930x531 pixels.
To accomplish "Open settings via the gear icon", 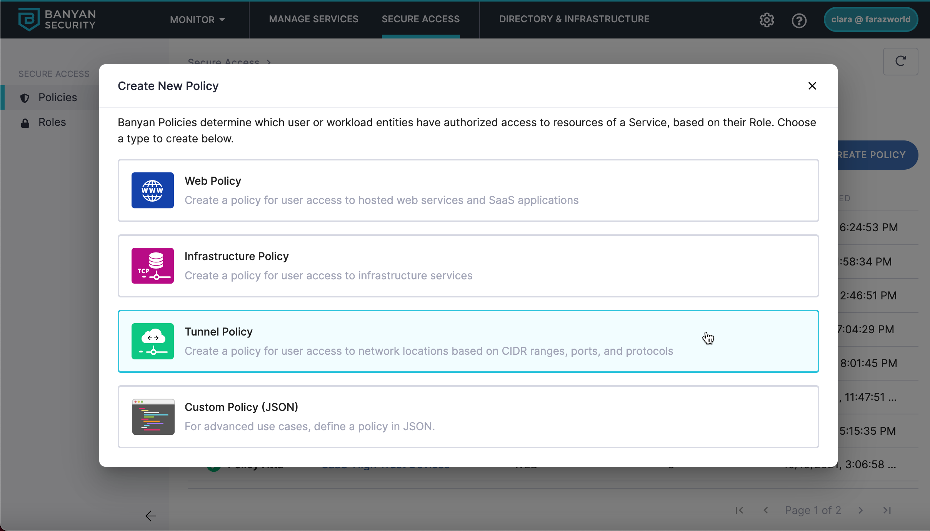I will pyautogui.click(x=767, y=20).
